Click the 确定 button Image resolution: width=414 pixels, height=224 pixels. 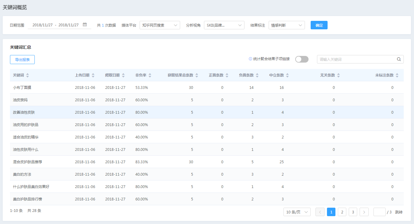(319, 25)
